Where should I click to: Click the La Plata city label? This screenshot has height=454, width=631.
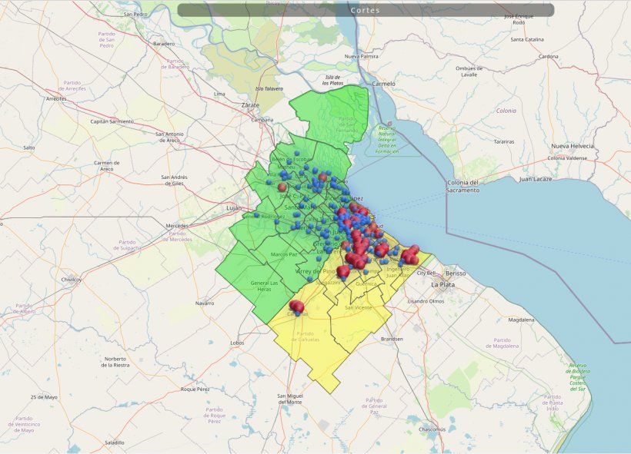442,284
